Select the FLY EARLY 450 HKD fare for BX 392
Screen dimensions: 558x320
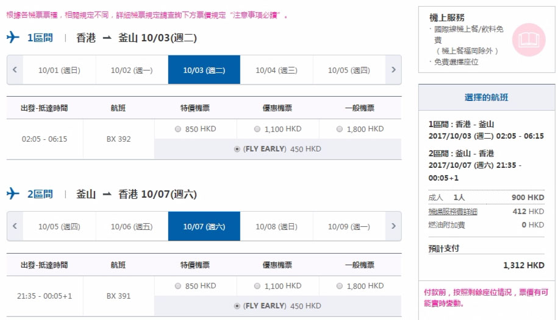tap(237, 149)
